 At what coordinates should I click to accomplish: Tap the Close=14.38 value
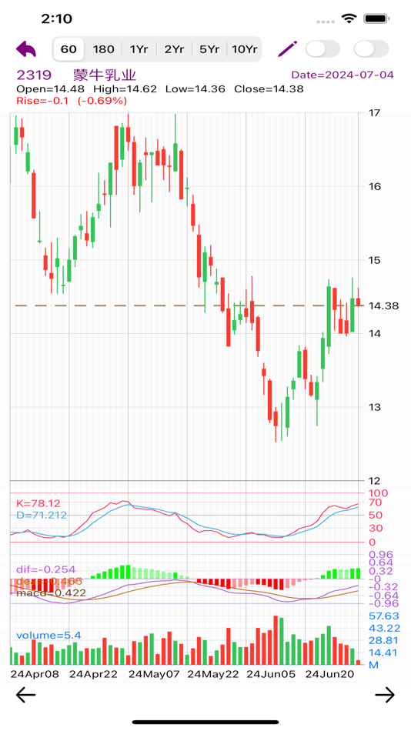point(269,89)
